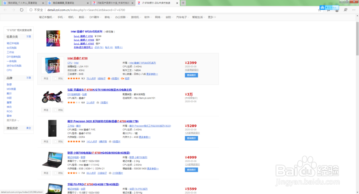The height and width of the screenshot is (194, 359).
Task: Open 华硕 FX-PRO product title link
Action: point(93,184)
